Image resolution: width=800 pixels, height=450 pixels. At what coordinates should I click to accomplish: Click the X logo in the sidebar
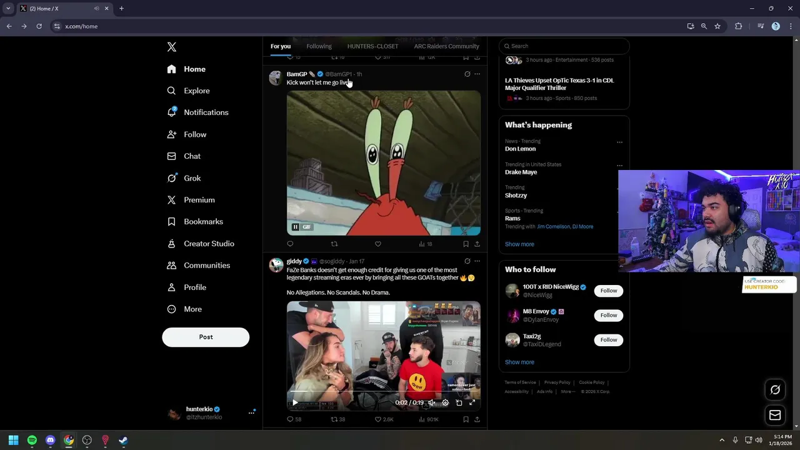pos(172,47)
